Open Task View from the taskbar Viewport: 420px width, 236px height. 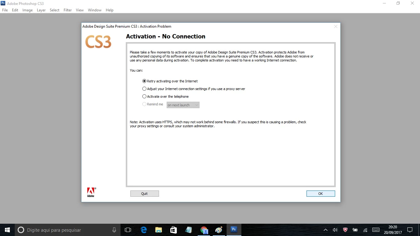(128, 230)
